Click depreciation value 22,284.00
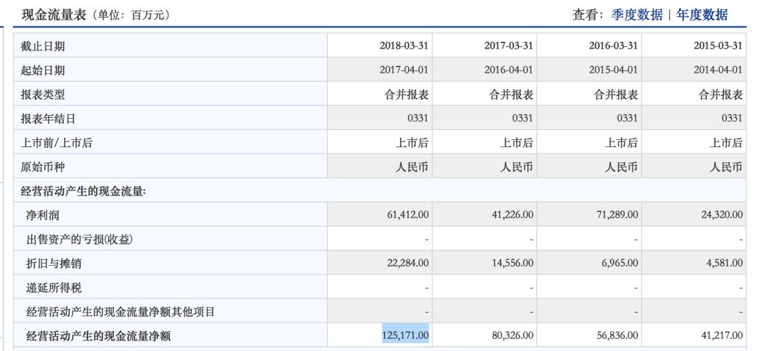This screenshot has height=351, width=768. coord(404,263)
